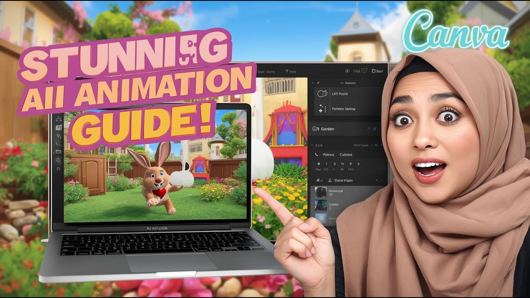Click the round shape icon beside LAFT Prarth

(x=322, y=94)
